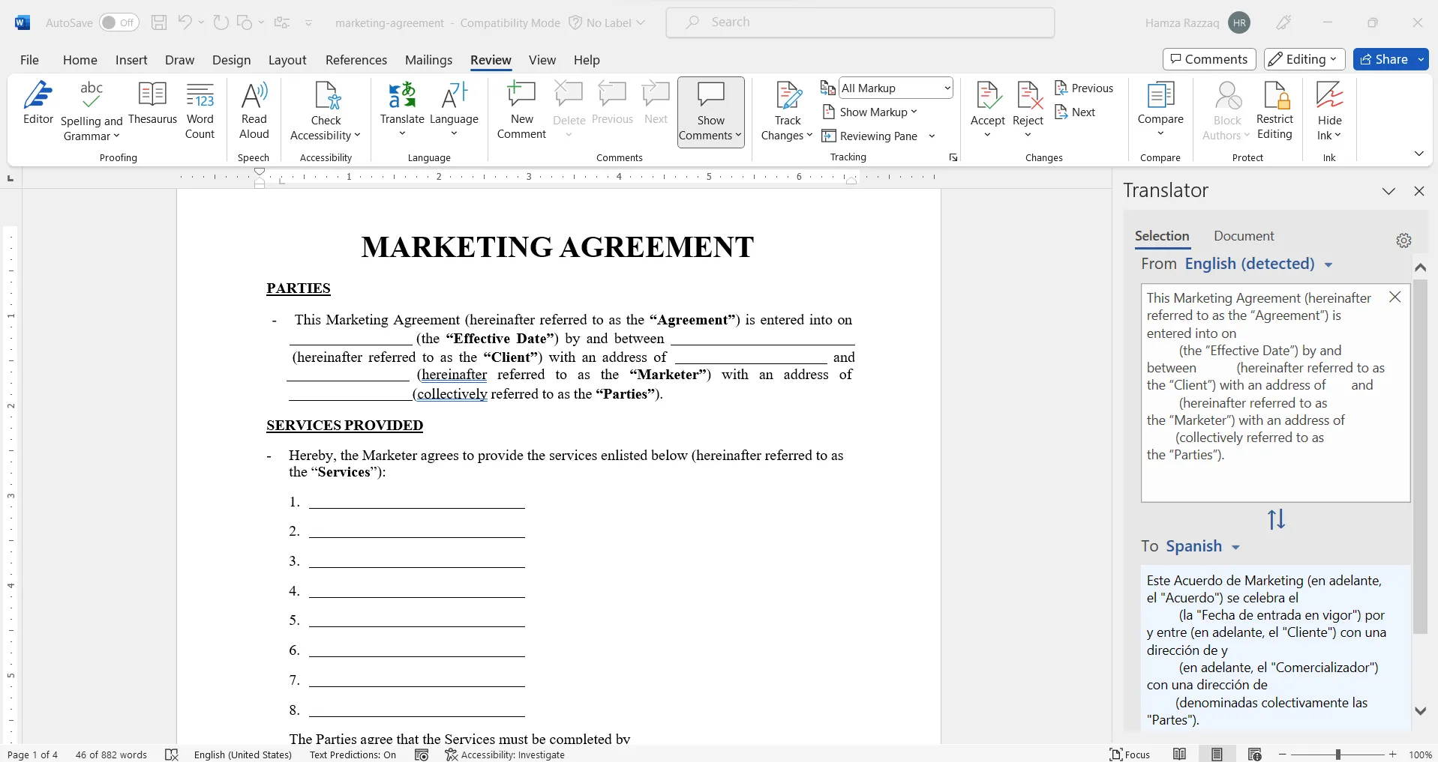
Task: Swap translation languages arrows icon
Action: (x=1276, y=519)
